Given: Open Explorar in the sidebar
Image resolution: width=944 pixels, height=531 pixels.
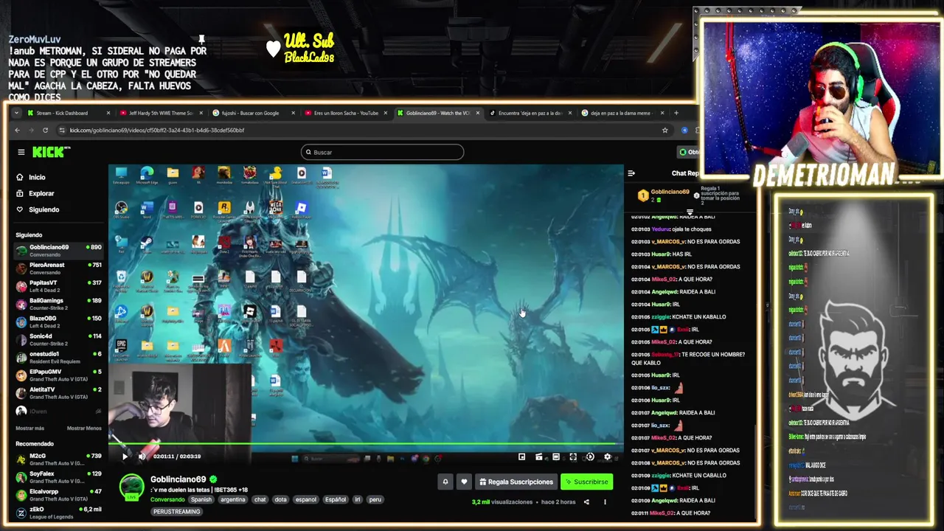Looking at the screenshot, I should (x=35, y=193).
